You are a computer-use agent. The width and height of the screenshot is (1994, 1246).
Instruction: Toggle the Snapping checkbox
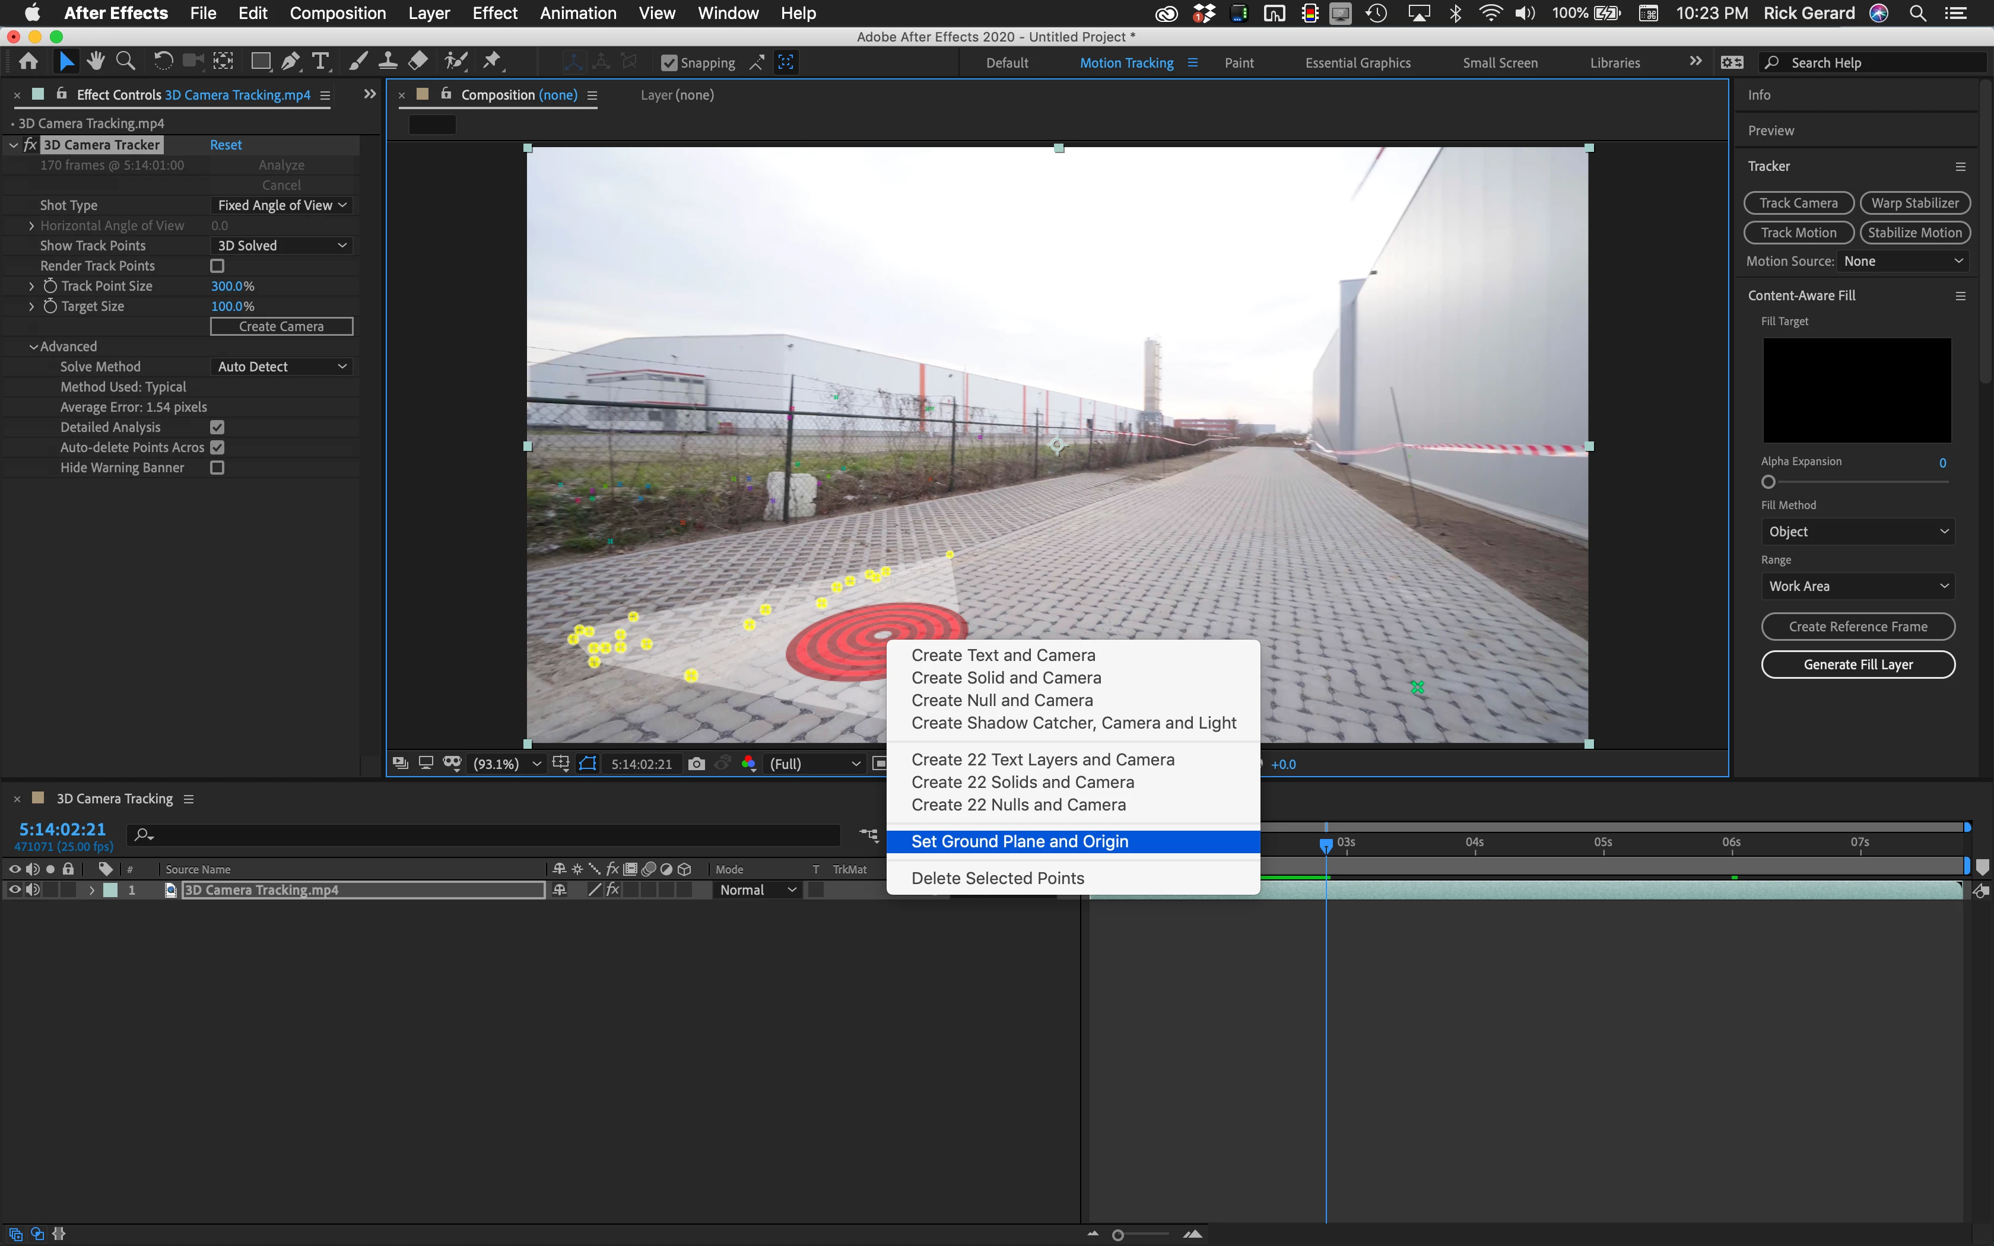[669, 63]
